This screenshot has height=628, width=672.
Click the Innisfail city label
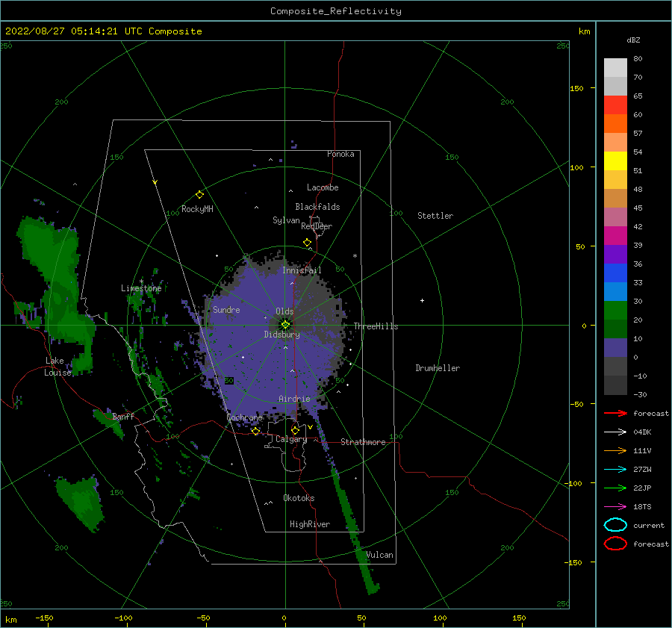[302, 270]
